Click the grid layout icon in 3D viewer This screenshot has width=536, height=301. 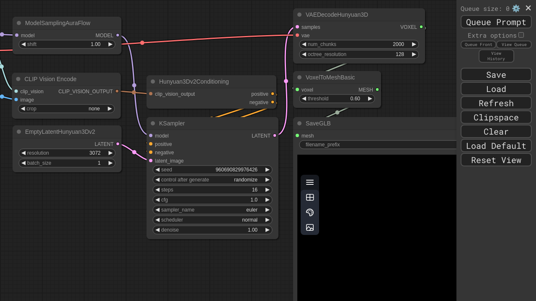(310, 197)
